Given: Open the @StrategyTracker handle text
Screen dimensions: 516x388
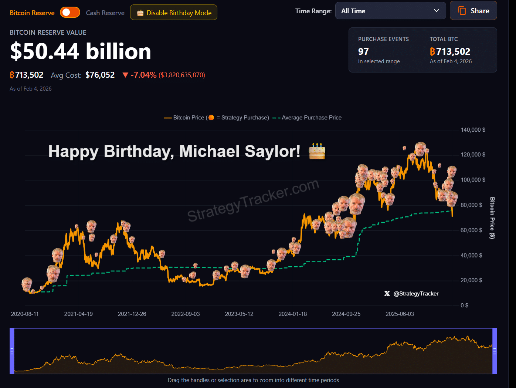Looking at the screenshot, I should pyautogui.click(x=416, y=294).
